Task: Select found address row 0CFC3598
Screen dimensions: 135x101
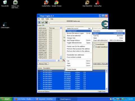Action: click(49, 30)
